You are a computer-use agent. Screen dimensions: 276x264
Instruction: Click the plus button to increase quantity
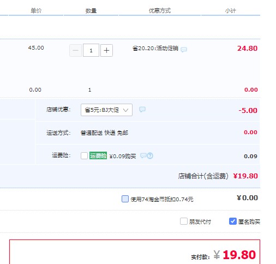pos(106,50)
